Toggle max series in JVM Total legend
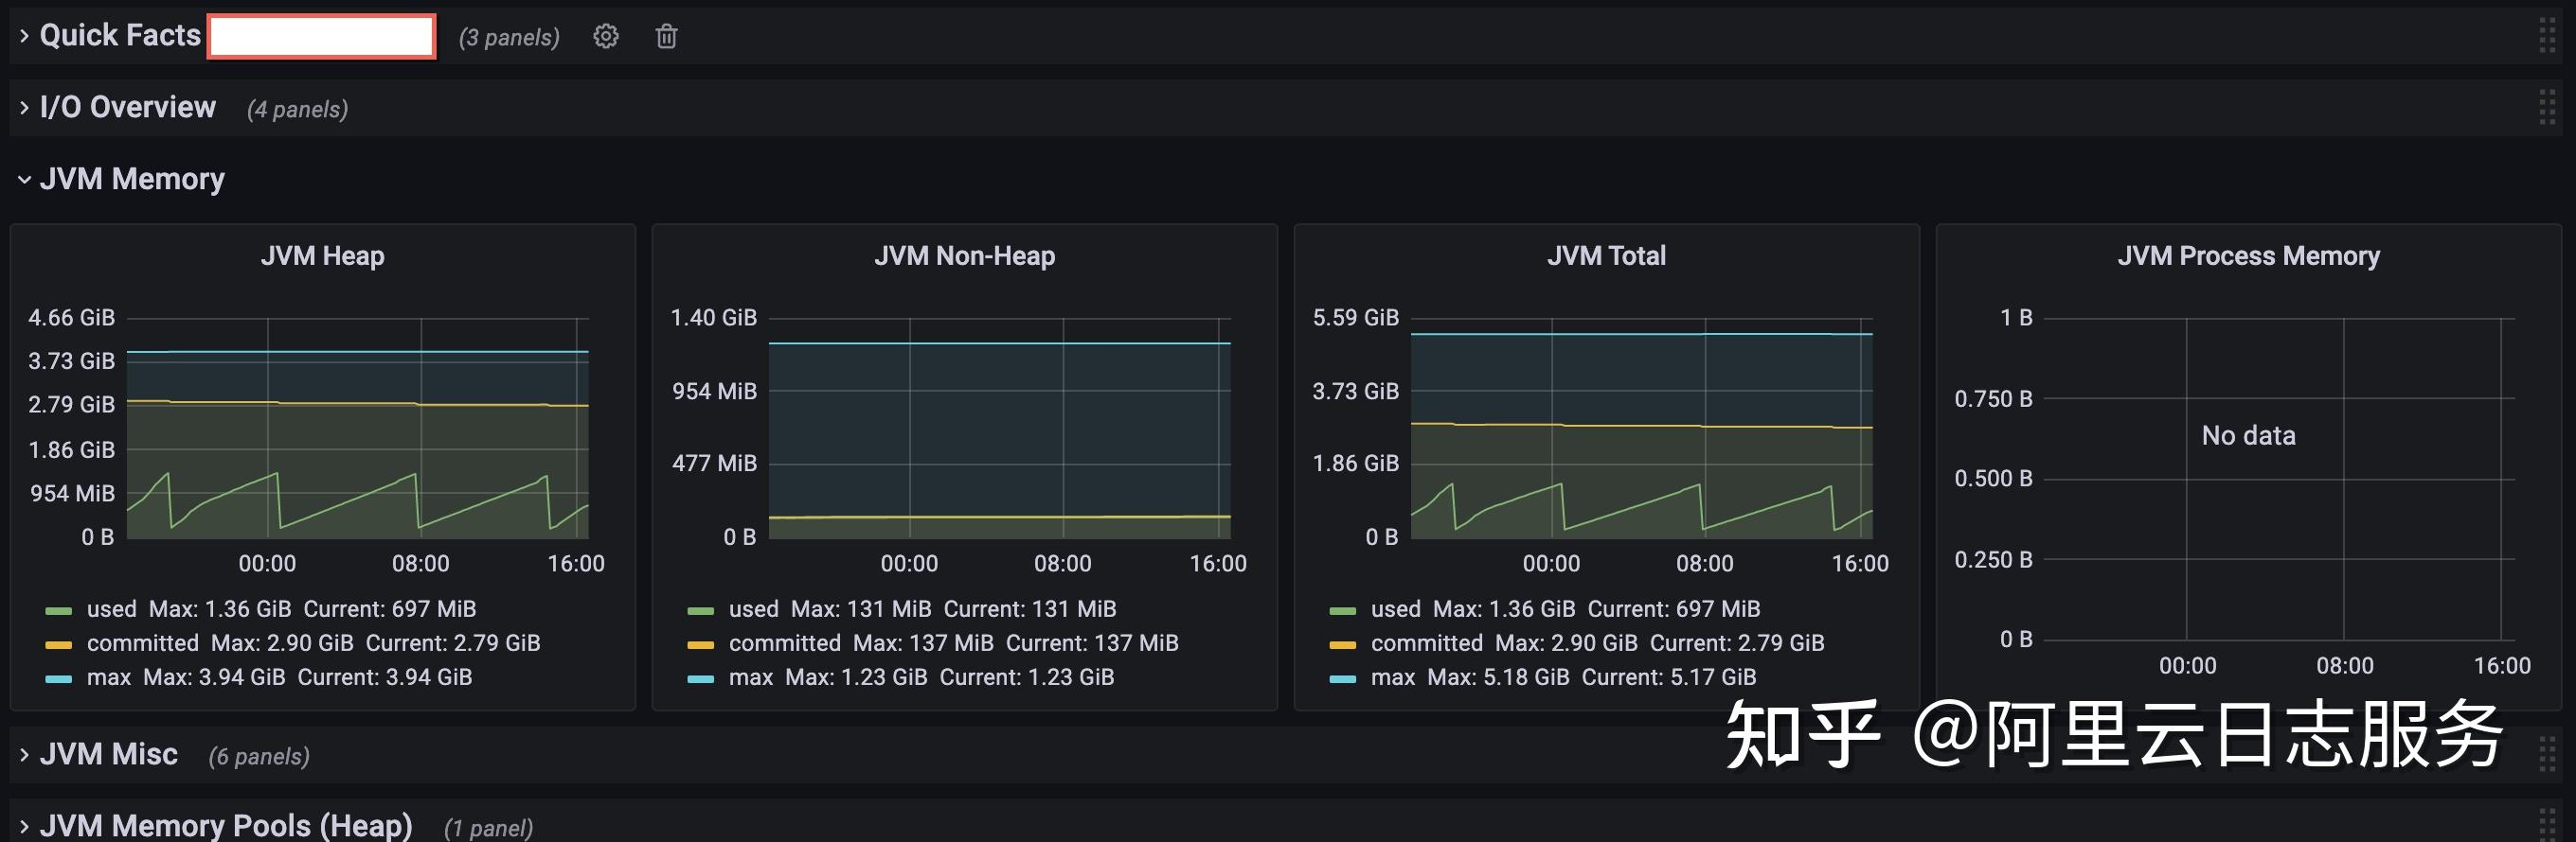 [1393, 677]
